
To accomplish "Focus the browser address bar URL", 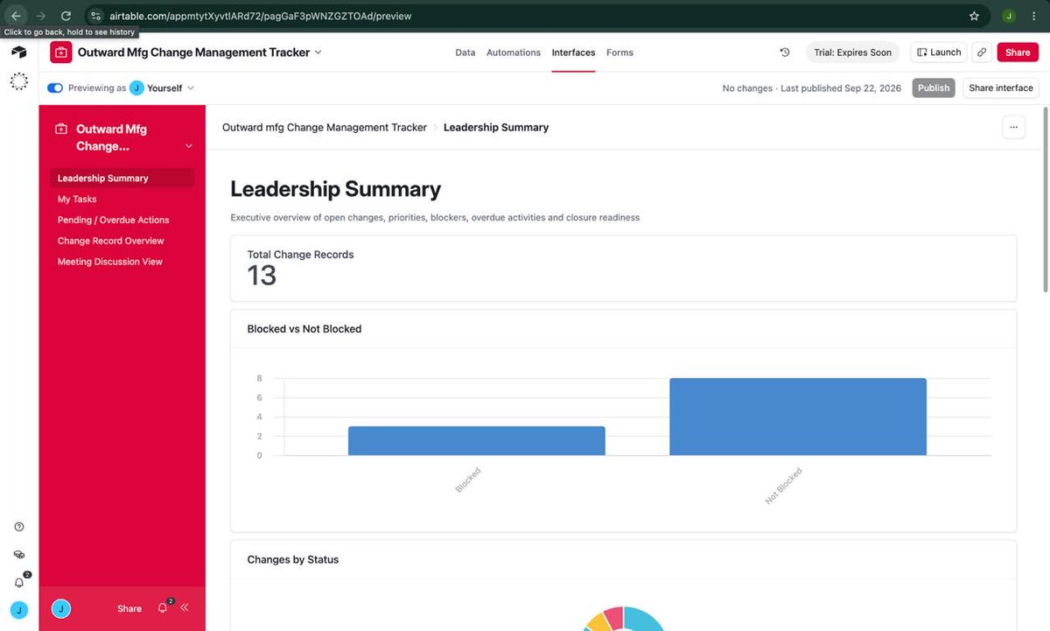I will tap(260, 16).
